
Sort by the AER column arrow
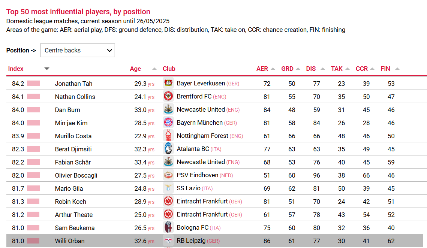(x=273, y=69)
